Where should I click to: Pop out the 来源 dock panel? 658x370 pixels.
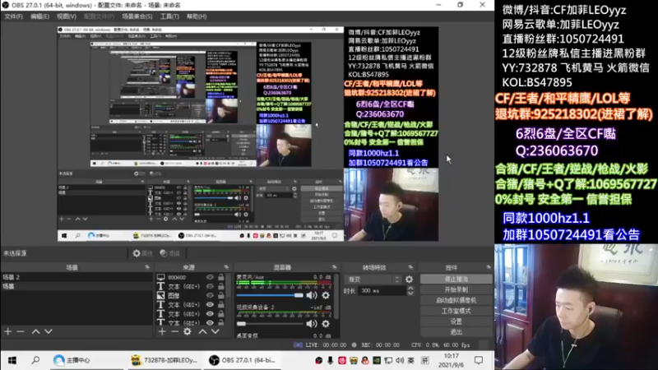[x=226, y=267]
